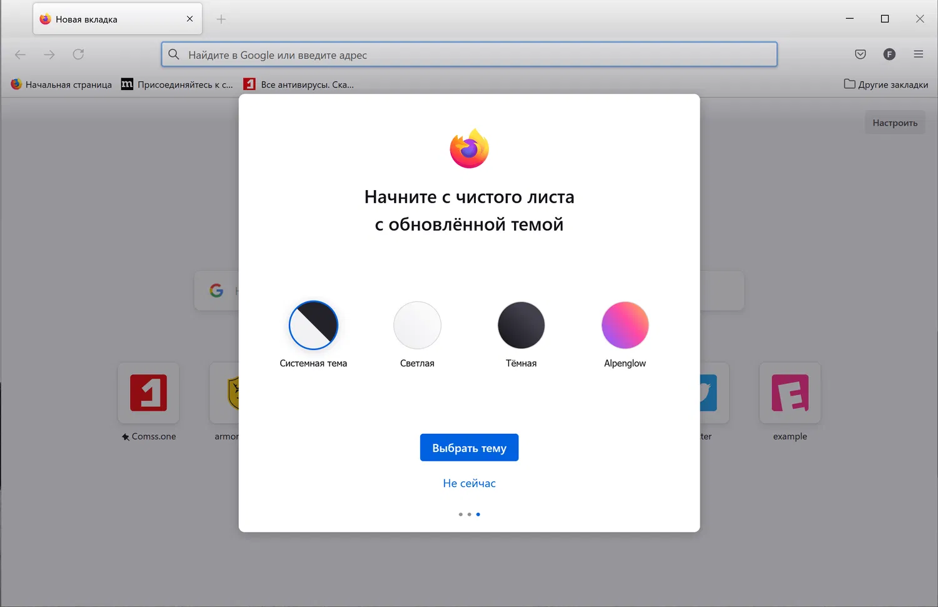Reload the page with refresh icon
Viewport: 938px width, 607px height.
pos(78,54)
